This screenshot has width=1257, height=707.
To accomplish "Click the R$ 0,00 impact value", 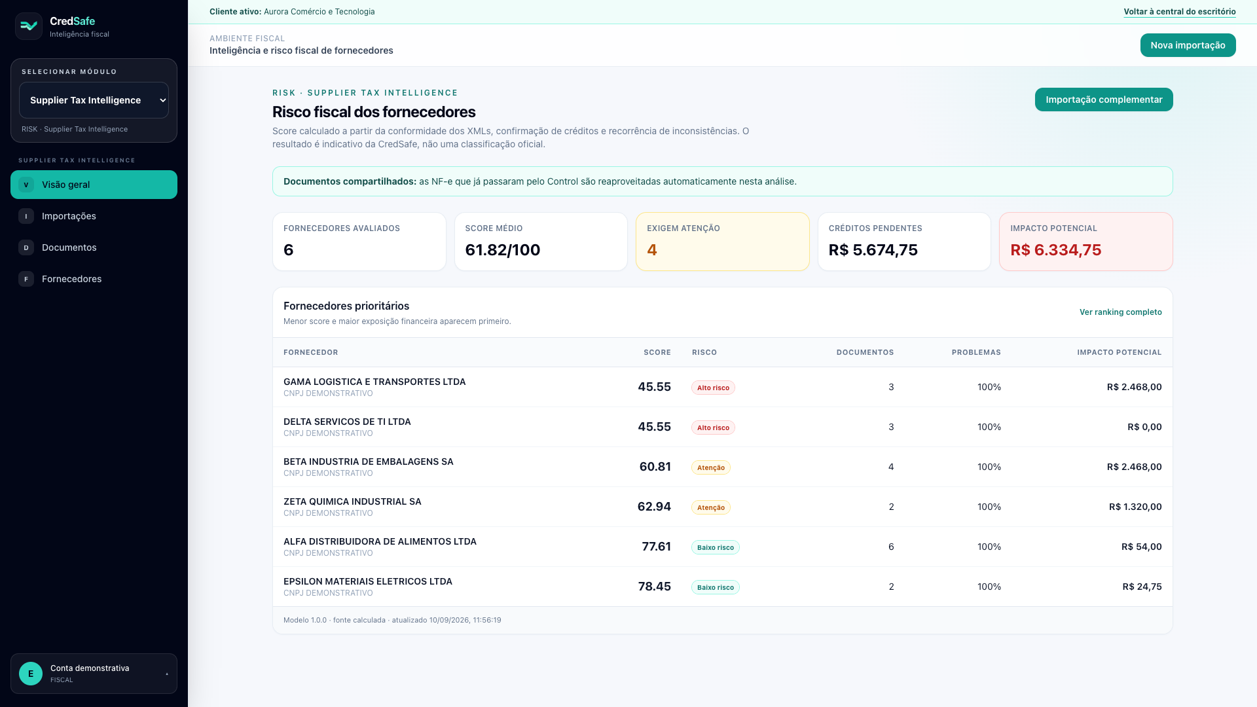I will point(1144,427).
